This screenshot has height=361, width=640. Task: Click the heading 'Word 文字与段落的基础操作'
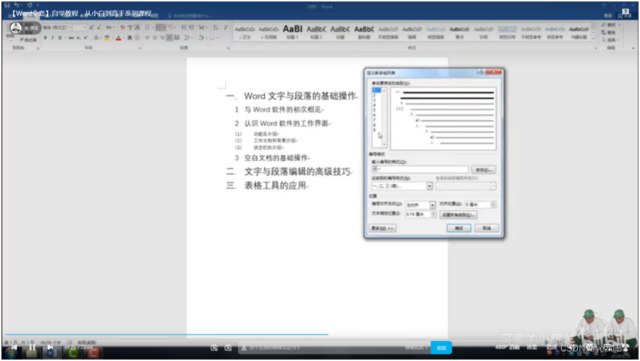(300, 96)
